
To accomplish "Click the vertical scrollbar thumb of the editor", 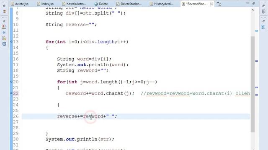I will click(253, 84).
